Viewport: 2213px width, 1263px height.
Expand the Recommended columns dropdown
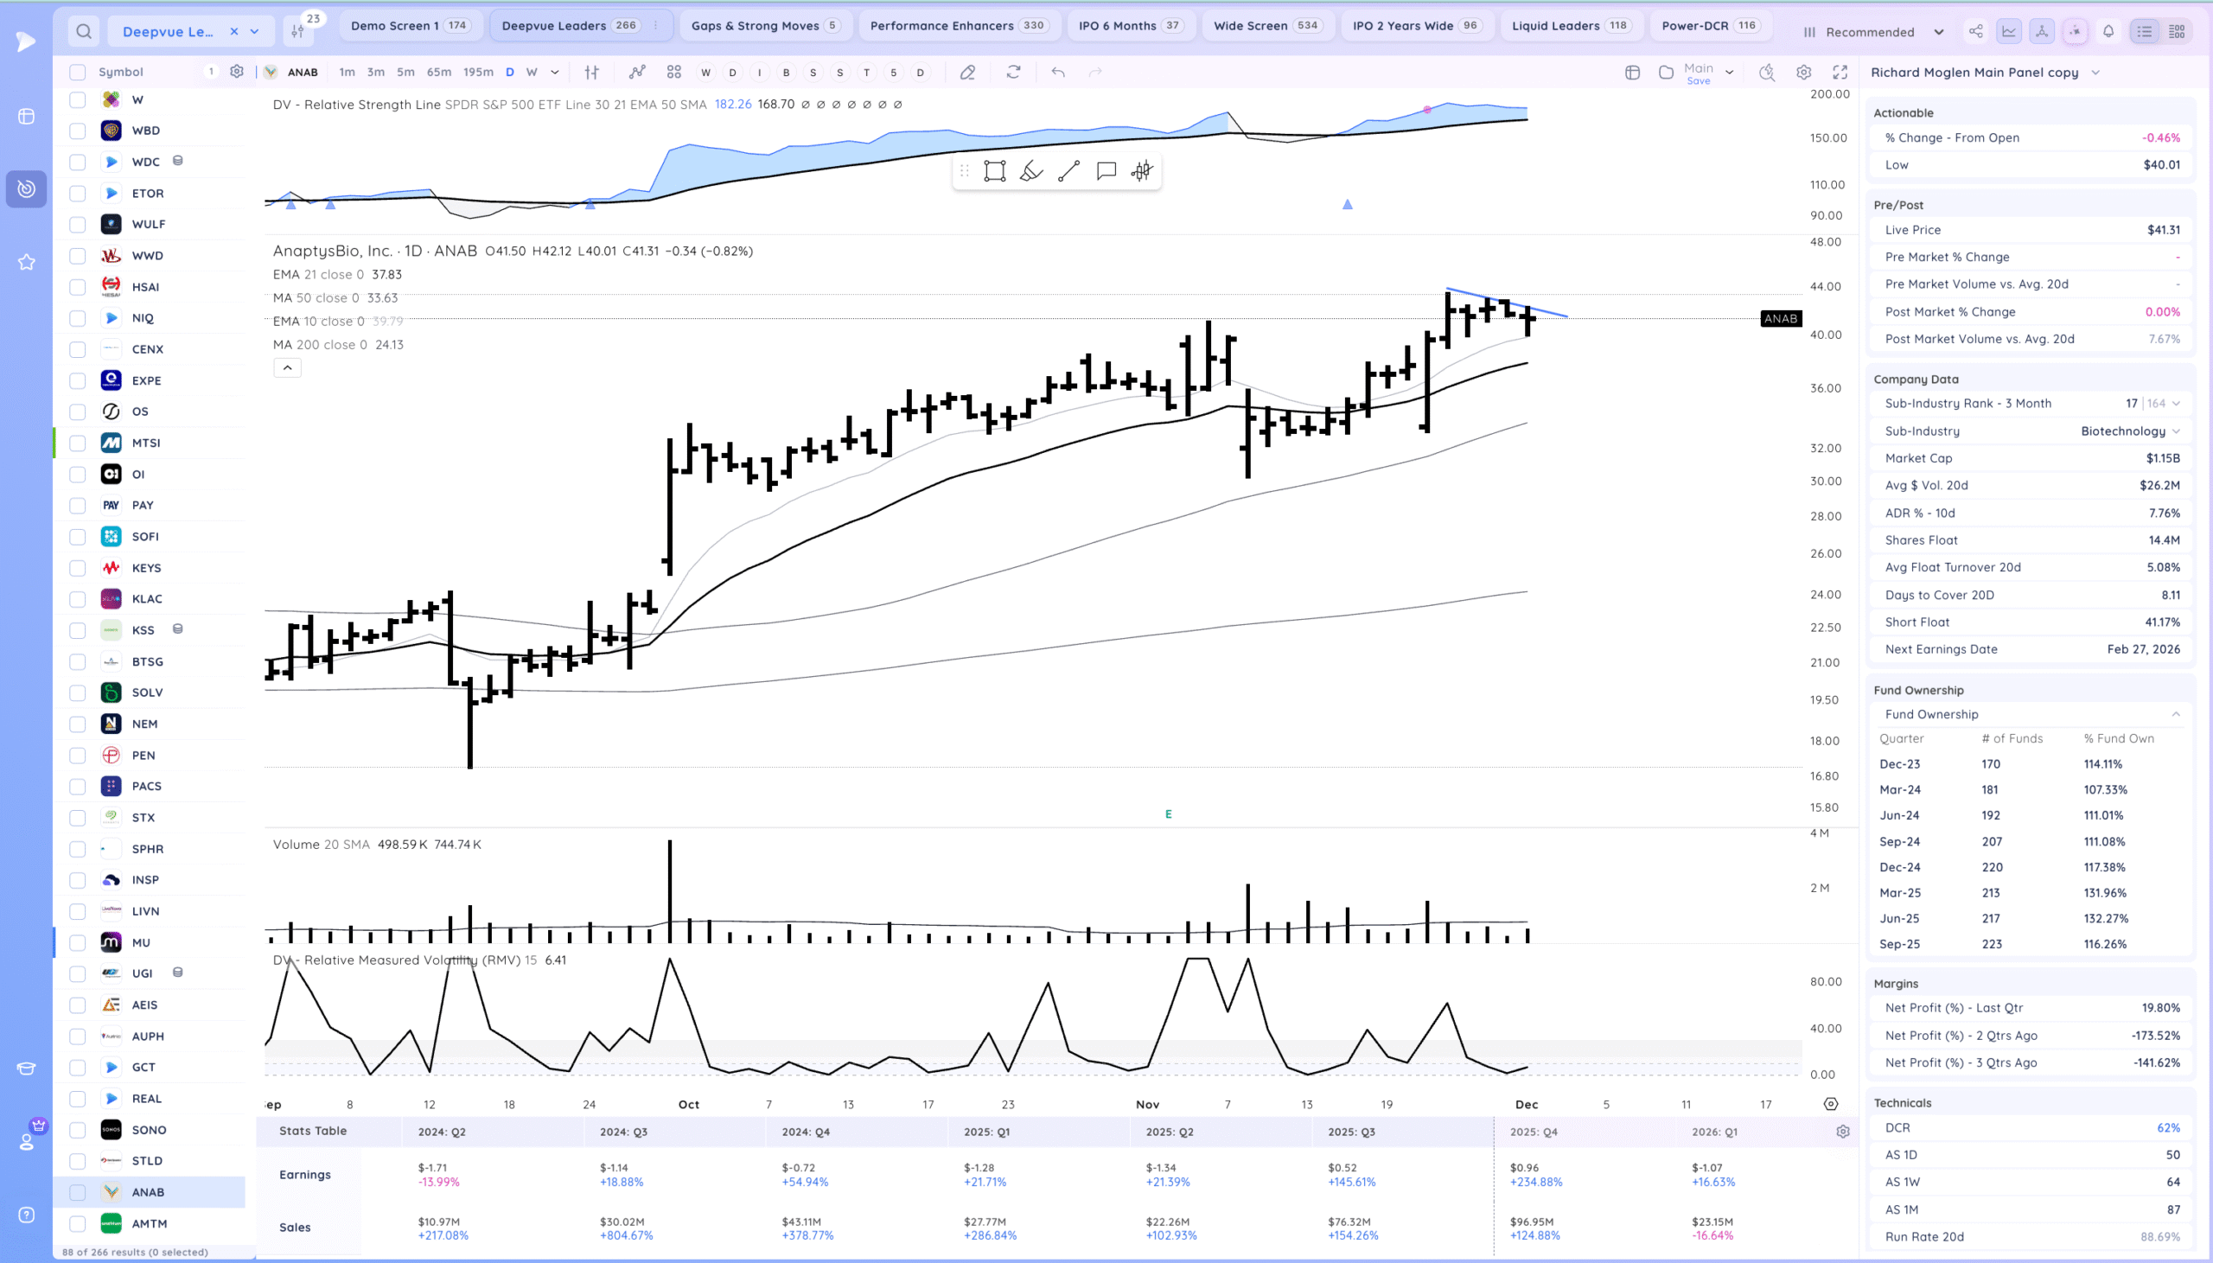[x=1938, y=32]
